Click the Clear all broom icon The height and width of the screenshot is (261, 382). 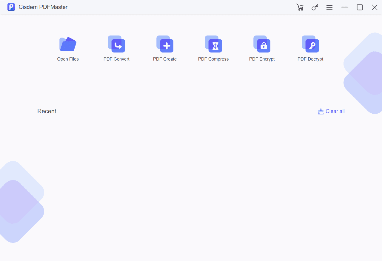321,112
